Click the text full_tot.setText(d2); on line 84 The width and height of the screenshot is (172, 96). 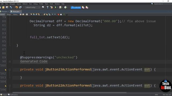click(50, 37)
